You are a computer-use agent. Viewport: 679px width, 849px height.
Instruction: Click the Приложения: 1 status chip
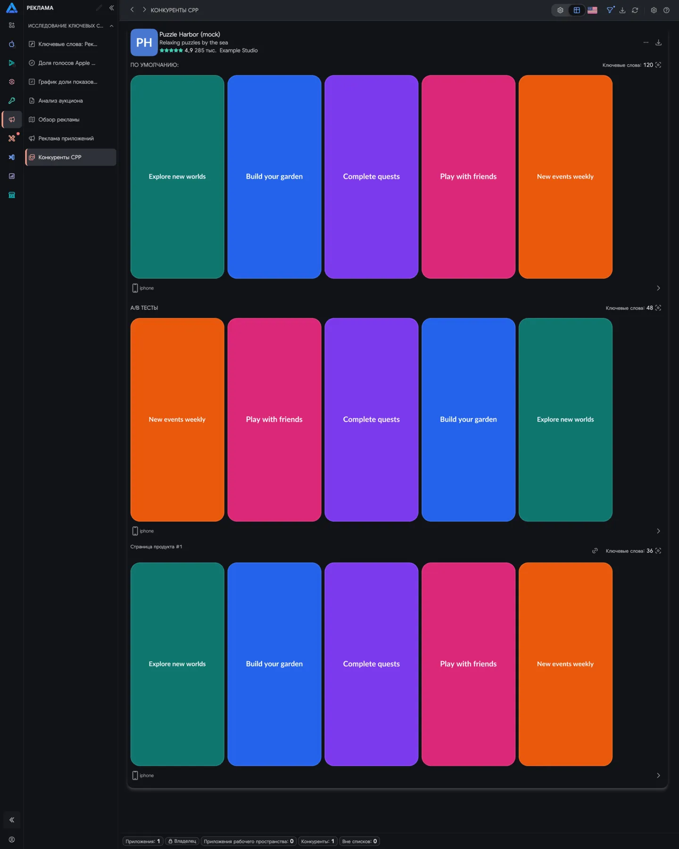(x=143, y=841)
